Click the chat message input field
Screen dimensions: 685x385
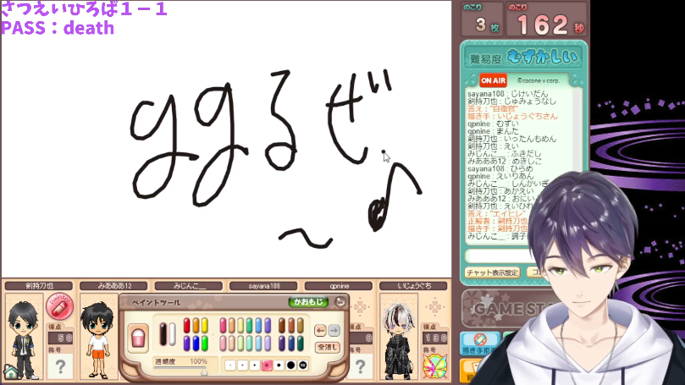pos(498,256)
